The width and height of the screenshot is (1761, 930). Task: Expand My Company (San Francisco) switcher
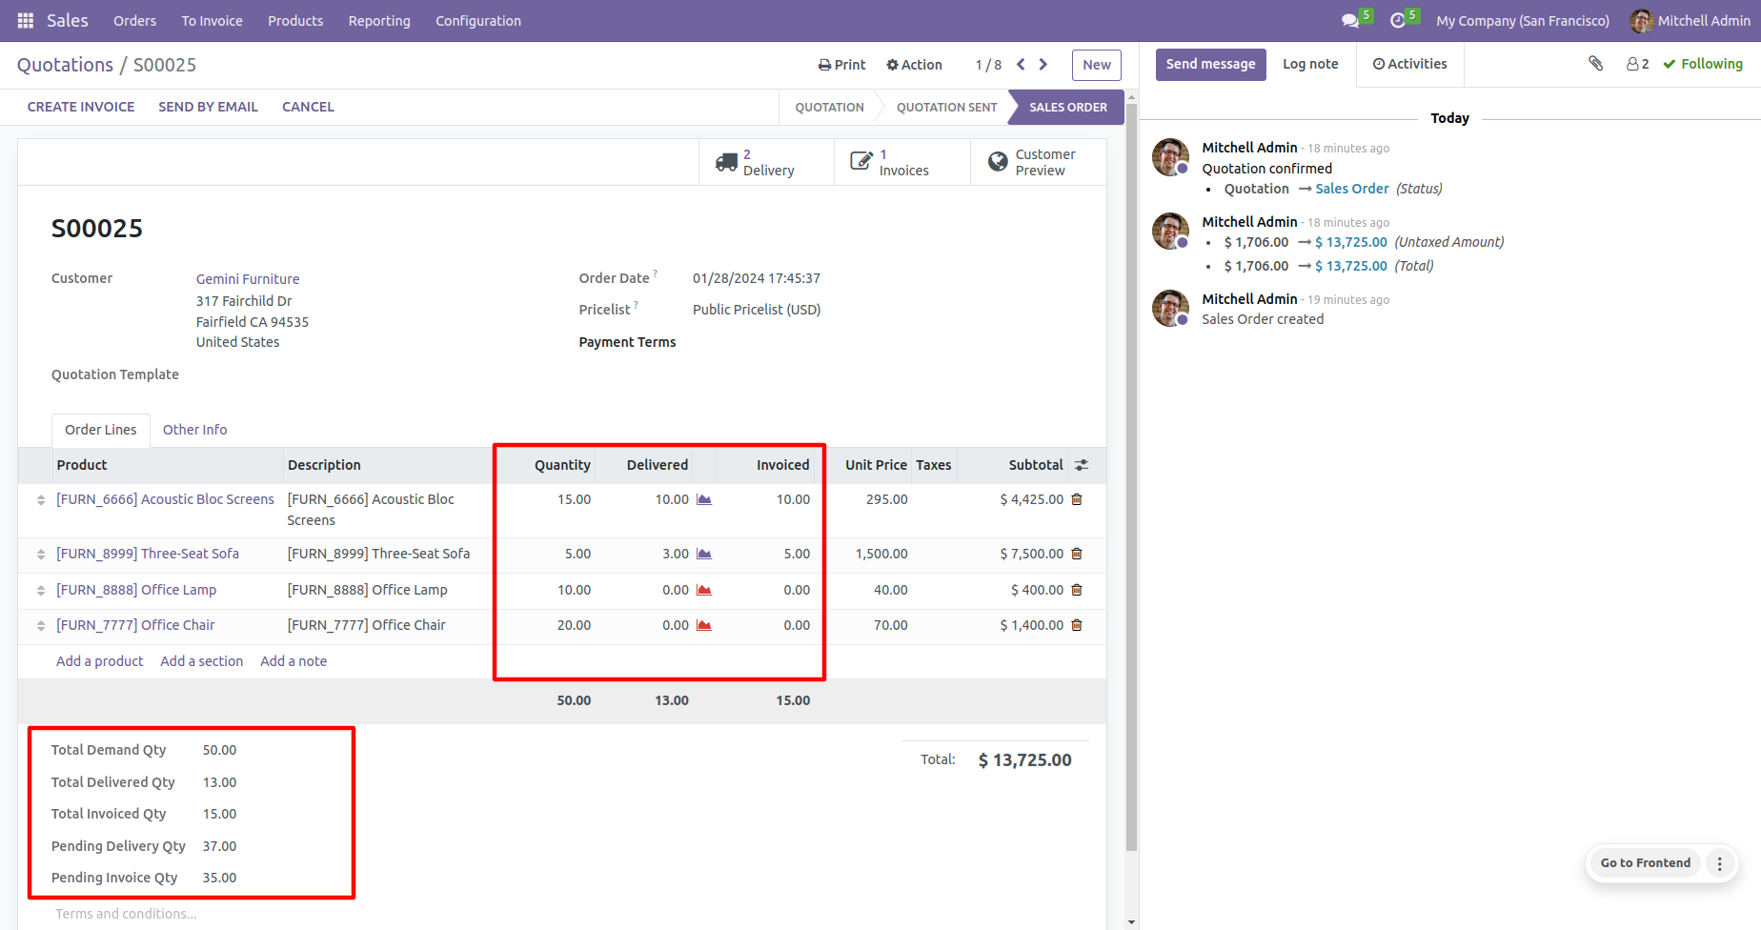coord(1522,21)
